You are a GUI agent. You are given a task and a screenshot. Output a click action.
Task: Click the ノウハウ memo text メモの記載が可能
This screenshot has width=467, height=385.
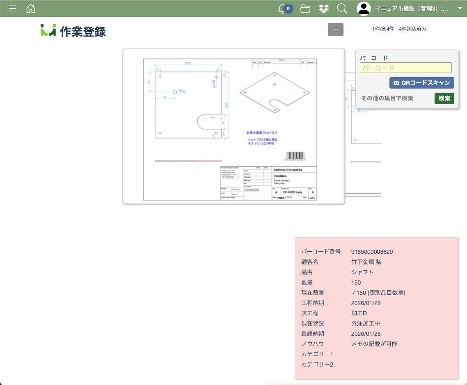(x=374, y=344)
